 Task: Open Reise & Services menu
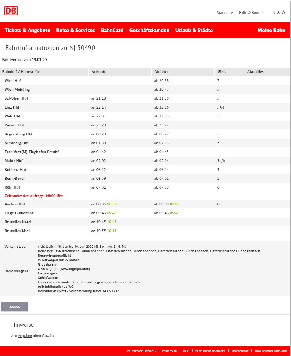coord(75,30)
